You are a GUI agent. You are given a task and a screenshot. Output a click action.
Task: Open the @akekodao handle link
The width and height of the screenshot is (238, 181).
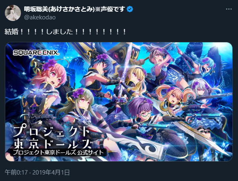[40, 17]
